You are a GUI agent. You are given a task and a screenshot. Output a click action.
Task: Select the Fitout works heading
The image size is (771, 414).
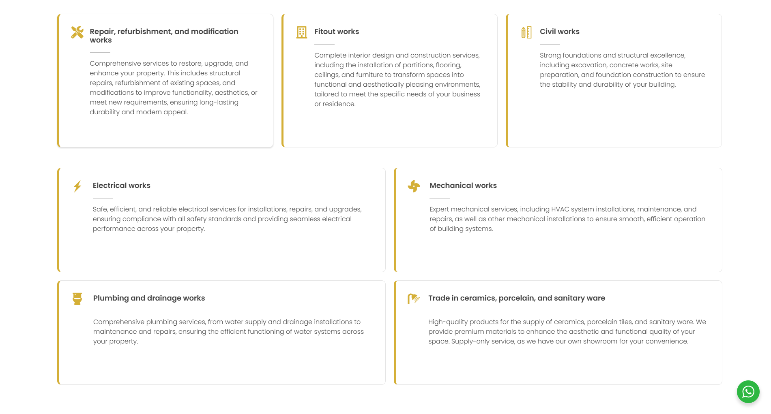(x=337, y=32)
